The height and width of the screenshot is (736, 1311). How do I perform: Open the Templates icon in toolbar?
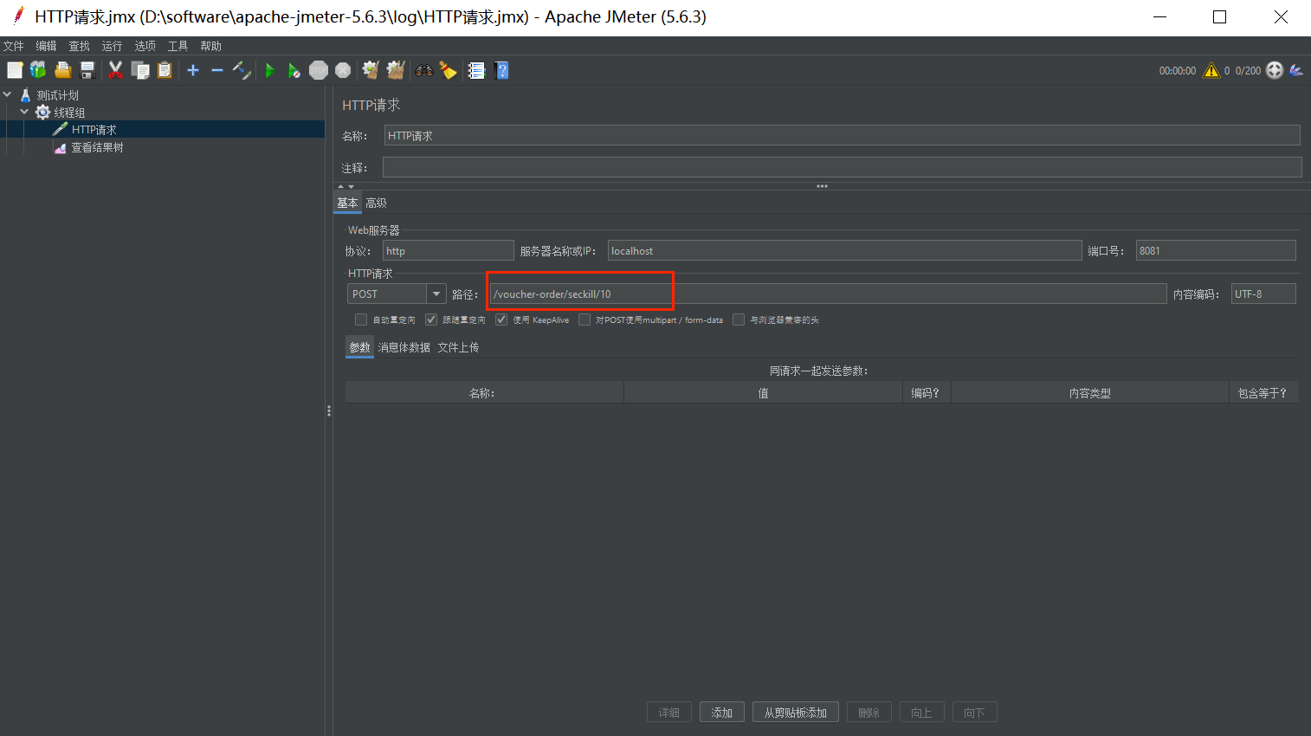[x=38, y=70]
